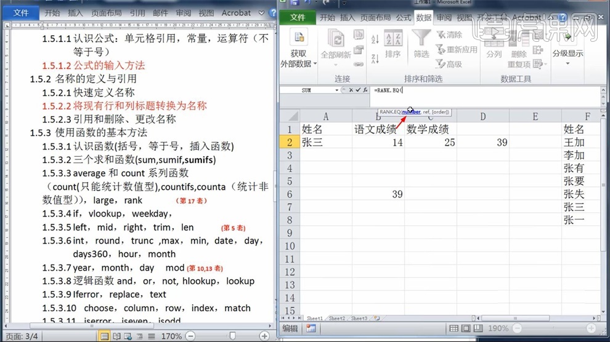610x342 pixels.
Task: Switch Excel to Page Layout view
Action: coord(466,328)
